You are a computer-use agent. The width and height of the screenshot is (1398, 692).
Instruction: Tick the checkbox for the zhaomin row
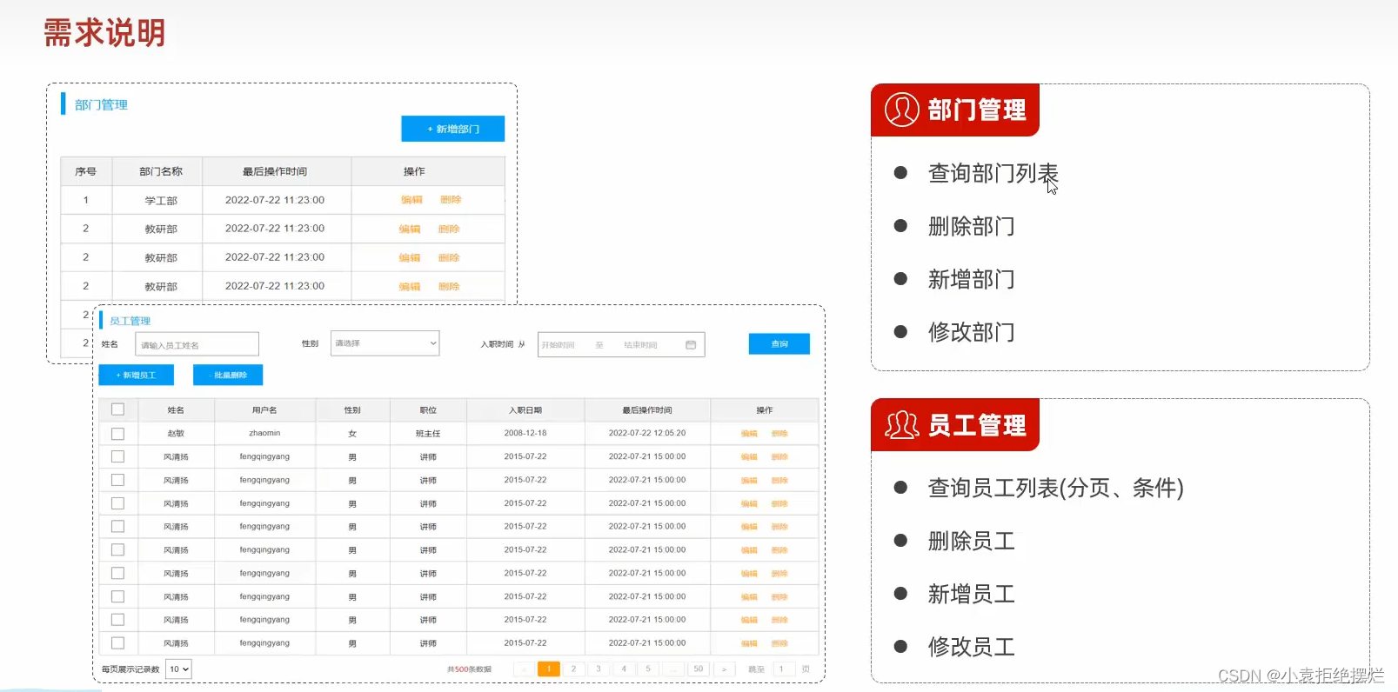pyautogui.click(x=117, y=433)
